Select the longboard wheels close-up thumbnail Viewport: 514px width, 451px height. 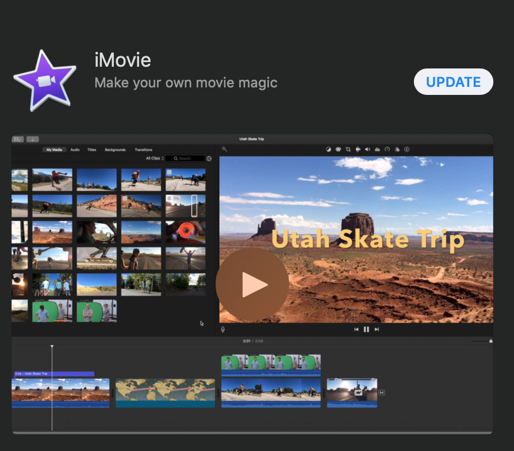(97, 258)
